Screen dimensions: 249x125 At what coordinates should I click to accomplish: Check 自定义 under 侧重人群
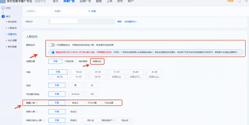point(68,103)
